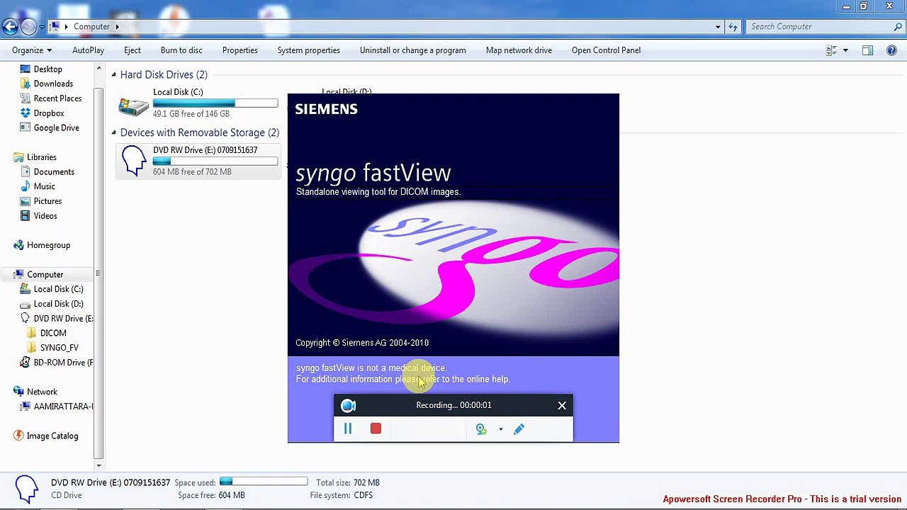Toggle the preview pane button
The width and height of the screenshot is (907, 510).
867,50
